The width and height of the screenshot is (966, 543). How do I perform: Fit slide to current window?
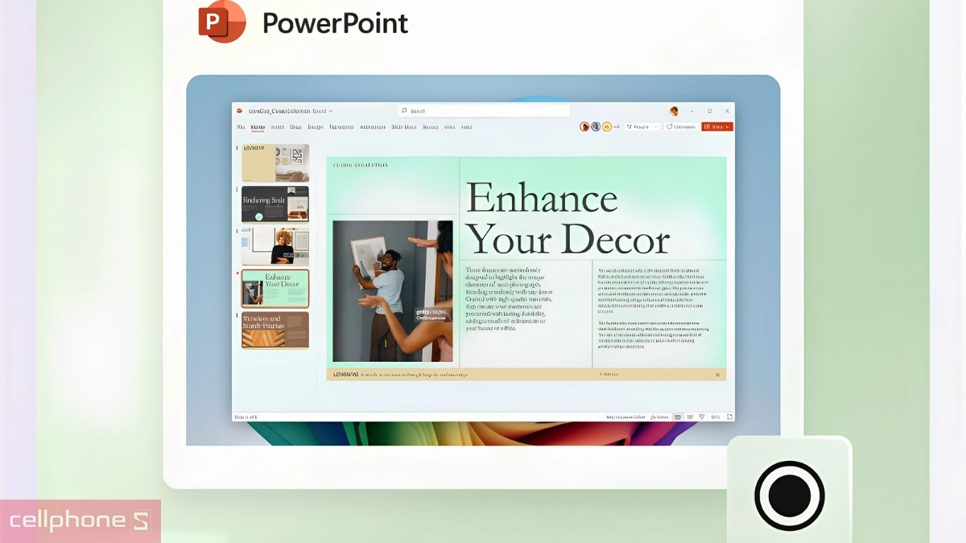coord(729,417)
